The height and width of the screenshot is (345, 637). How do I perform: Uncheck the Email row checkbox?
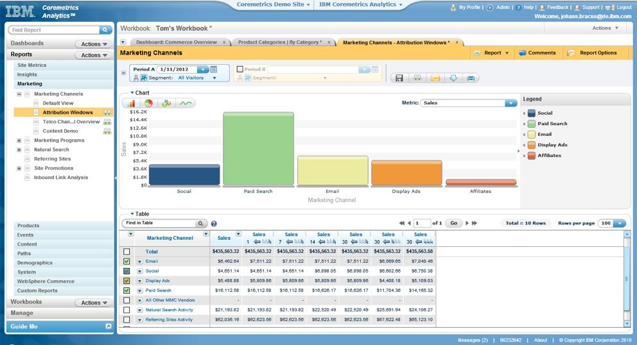pyautogui.click(x=127, y=262)
